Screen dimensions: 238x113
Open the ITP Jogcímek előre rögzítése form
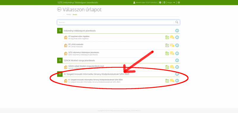79,36
